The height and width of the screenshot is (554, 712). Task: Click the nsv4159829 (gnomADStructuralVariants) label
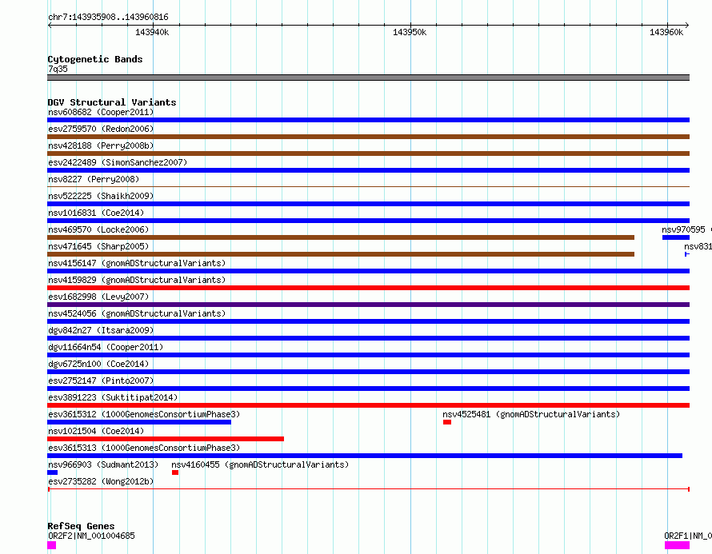[137, 280]
